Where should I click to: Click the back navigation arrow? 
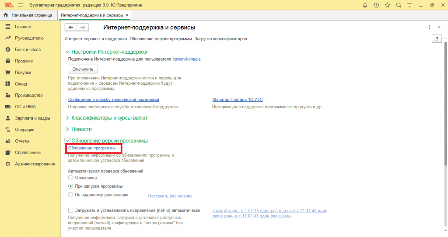click(71, 27)
